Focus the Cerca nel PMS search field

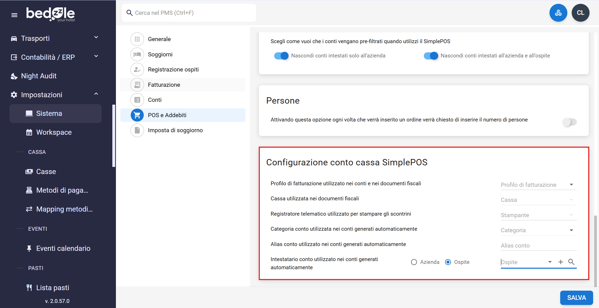pyautogui.click(x=189, y=13)
